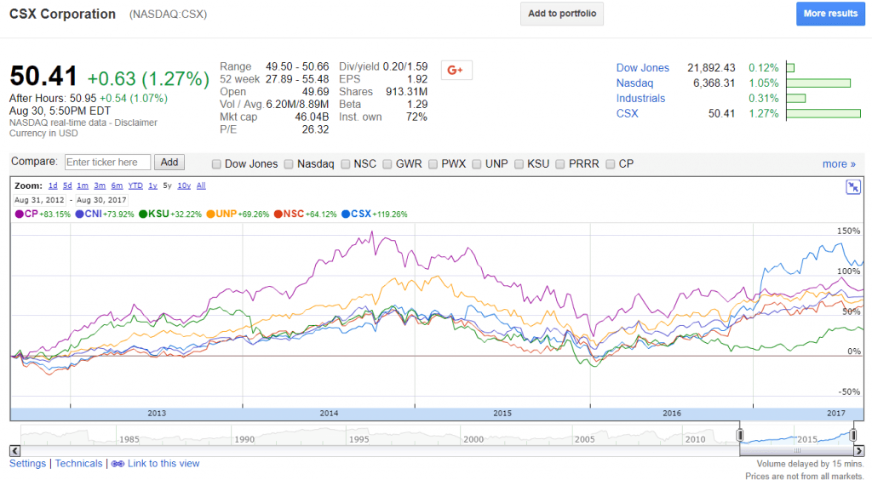Tick the KSU compare checkbox
Image resolution: width=872 pixels, height=480 pixels.
coord(519,164)
